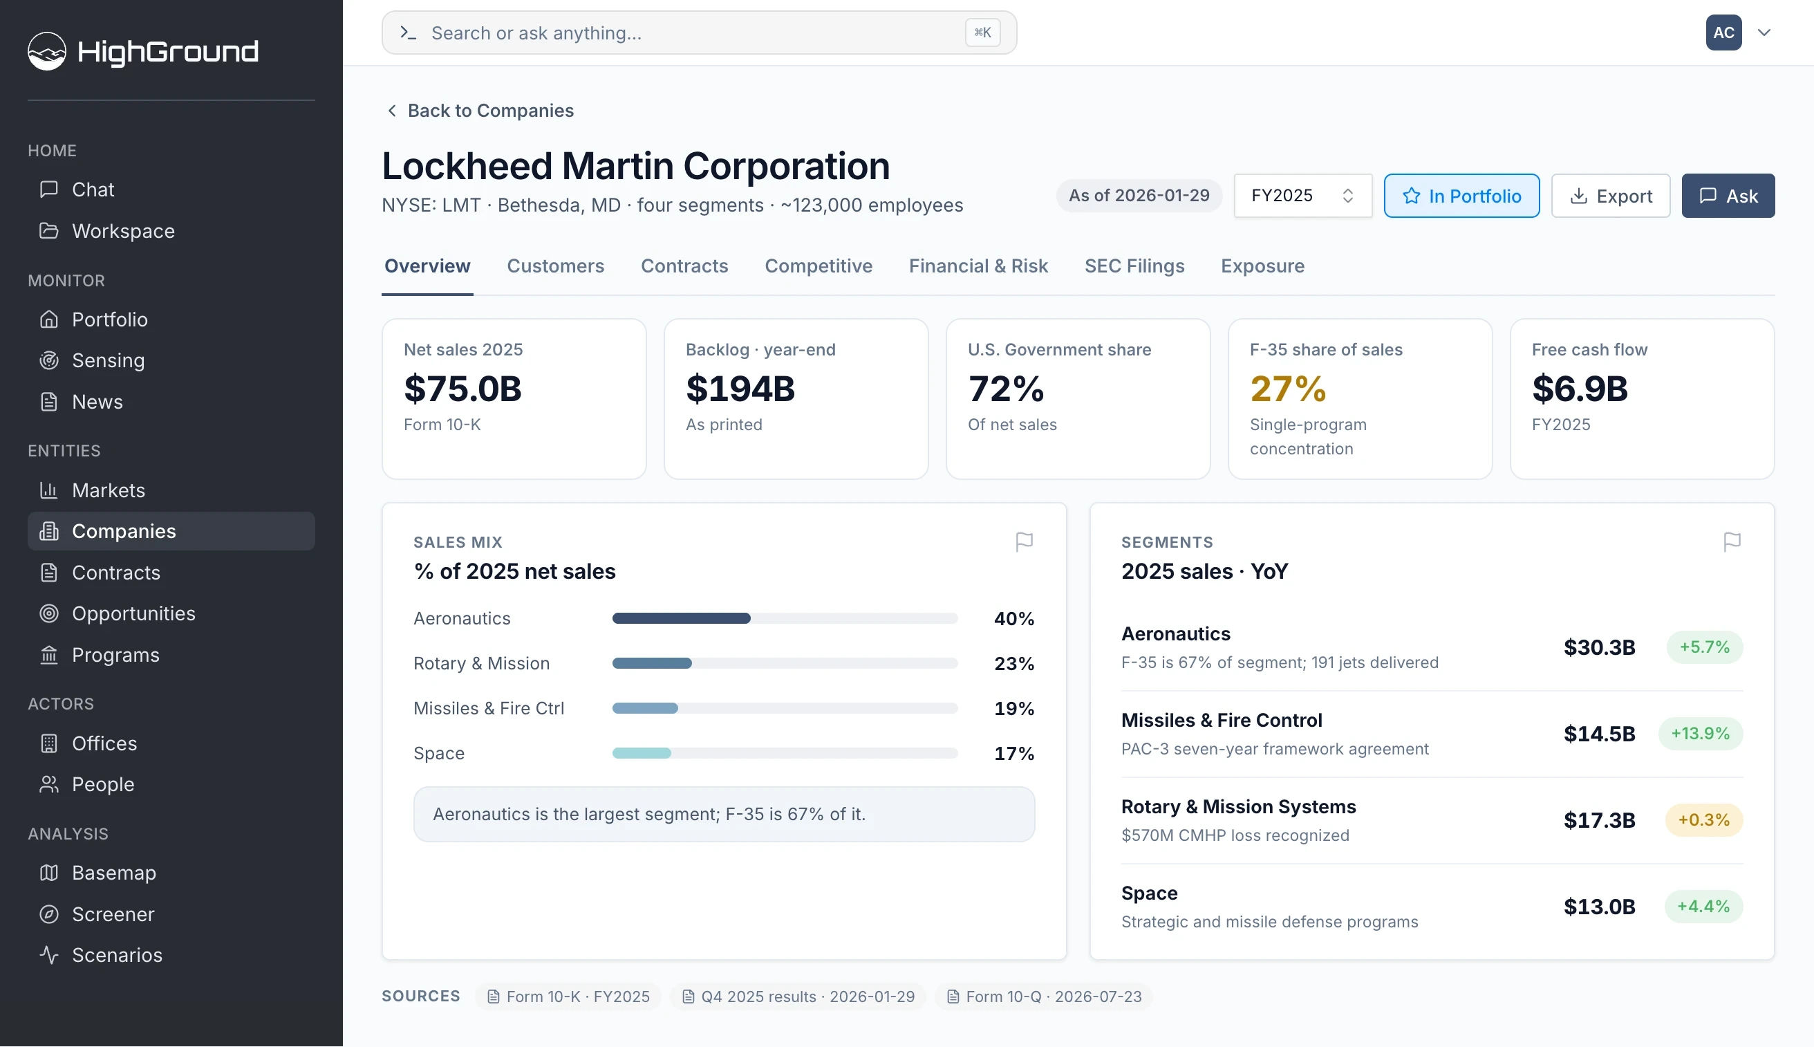This screenshot has height=1047, width=1814.
Task: Toggle the In Portfolio star button
Action: click(x=1461, y=196)
